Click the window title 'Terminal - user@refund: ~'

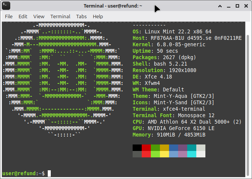coord(113,6)
